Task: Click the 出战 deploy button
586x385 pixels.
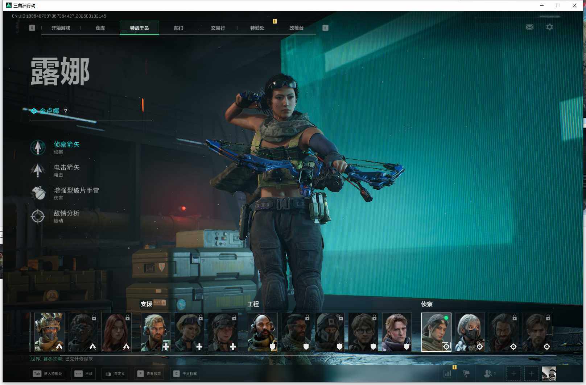Action: pyautogui.click(x=83, y=373)
